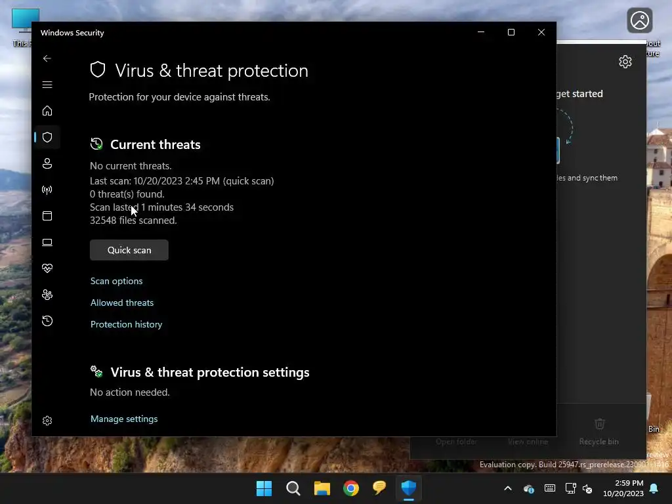Click the protection settings gears icon

96,371
